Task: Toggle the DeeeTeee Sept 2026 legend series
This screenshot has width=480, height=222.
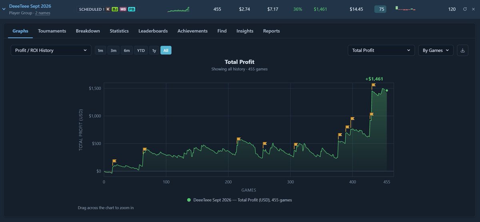Action: pyautogui.click(x=239, y=200)
